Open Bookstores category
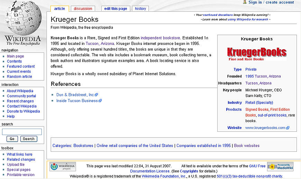 (83, 146)
